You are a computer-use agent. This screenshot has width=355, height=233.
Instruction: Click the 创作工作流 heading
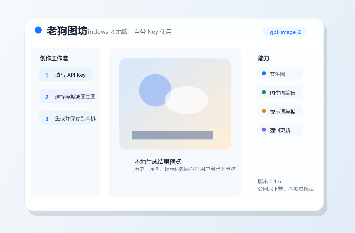coord(54,58)
